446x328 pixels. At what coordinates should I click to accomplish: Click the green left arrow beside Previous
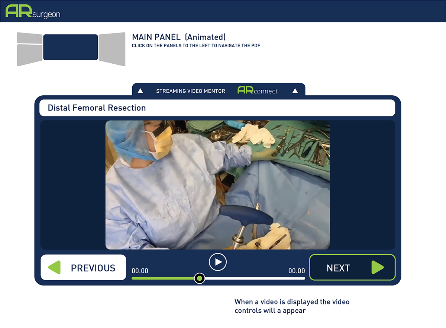pos(55,268)
